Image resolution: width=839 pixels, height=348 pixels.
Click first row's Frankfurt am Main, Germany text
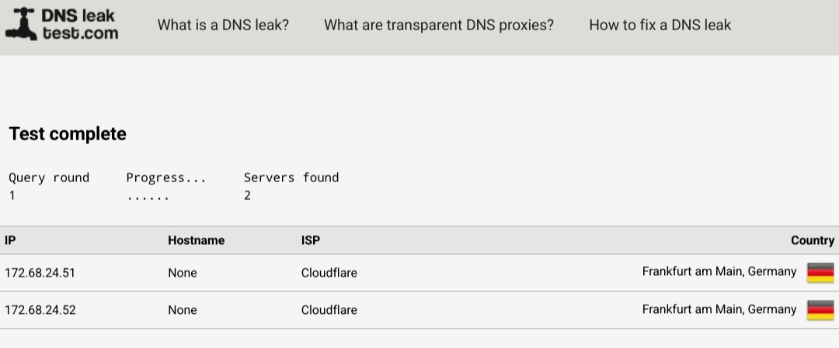pyautogui.click(x=719, y=272)
